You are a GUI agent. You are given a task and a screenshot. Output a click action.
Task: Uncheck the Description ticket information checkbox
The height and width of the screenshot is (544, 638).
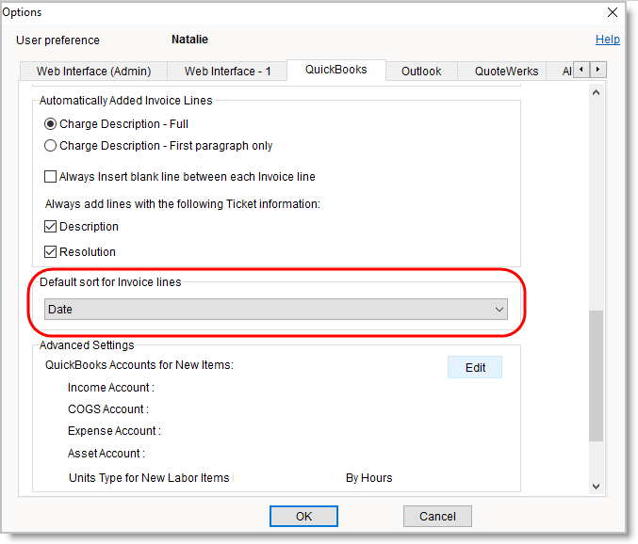point(51,227)
